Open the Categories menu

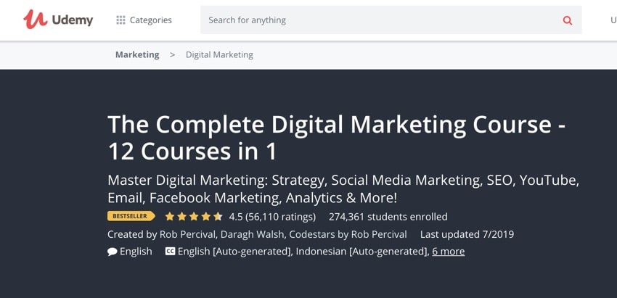click(x=144, y=20)
